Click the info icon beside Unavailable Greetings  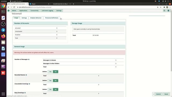(x=29, y=84)
